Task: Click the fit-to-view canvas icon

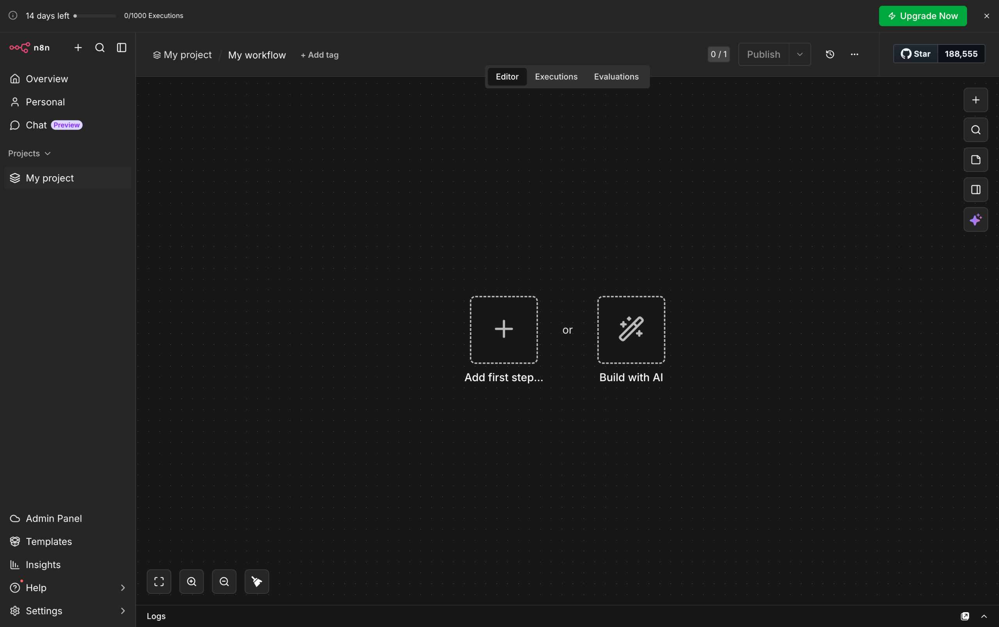Action: click(159, 581)
